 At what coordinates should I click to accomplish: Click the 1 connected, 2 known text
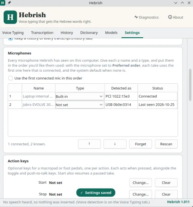pyautogui.click(x=27, y=144)
